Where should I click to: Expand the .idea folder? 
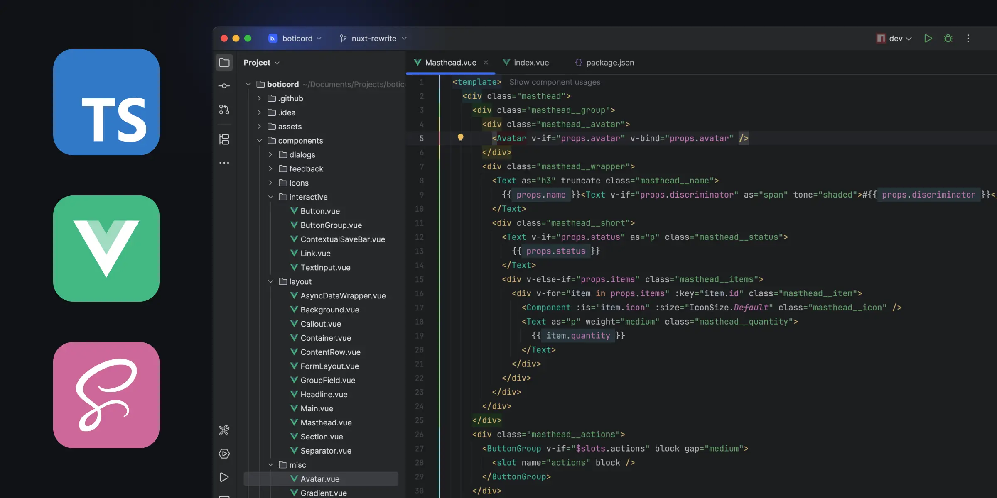point(259,112)
